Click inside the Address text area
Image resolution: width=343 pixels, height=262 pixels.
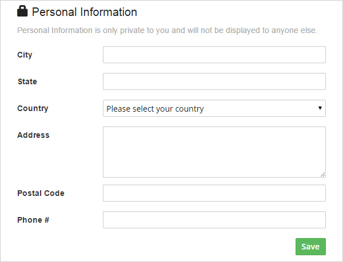coord(214,152)
